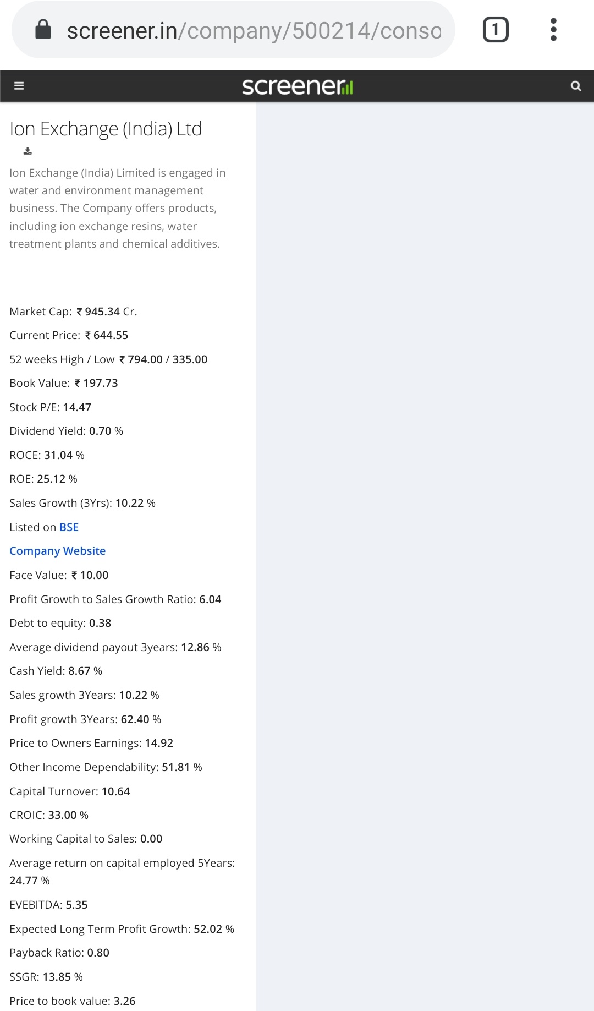Select the Profit growth 3Years value
This screenshot has height=1011, width=594.
pos(135,719)
